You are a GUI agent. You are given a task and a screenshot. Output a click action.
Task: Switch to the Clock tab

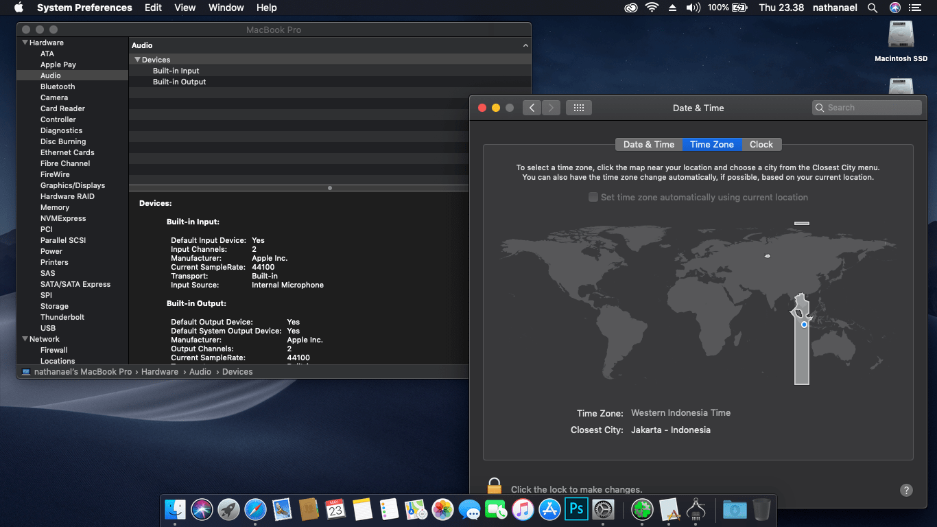761,144
